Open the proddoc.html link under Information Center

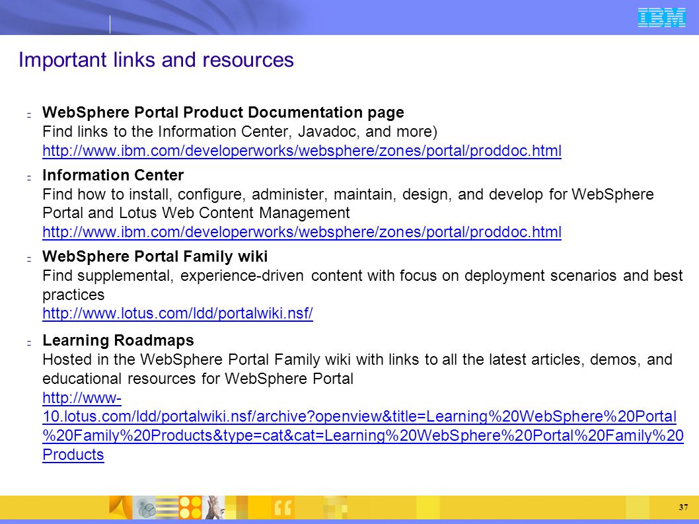click(x=302, y=232)
